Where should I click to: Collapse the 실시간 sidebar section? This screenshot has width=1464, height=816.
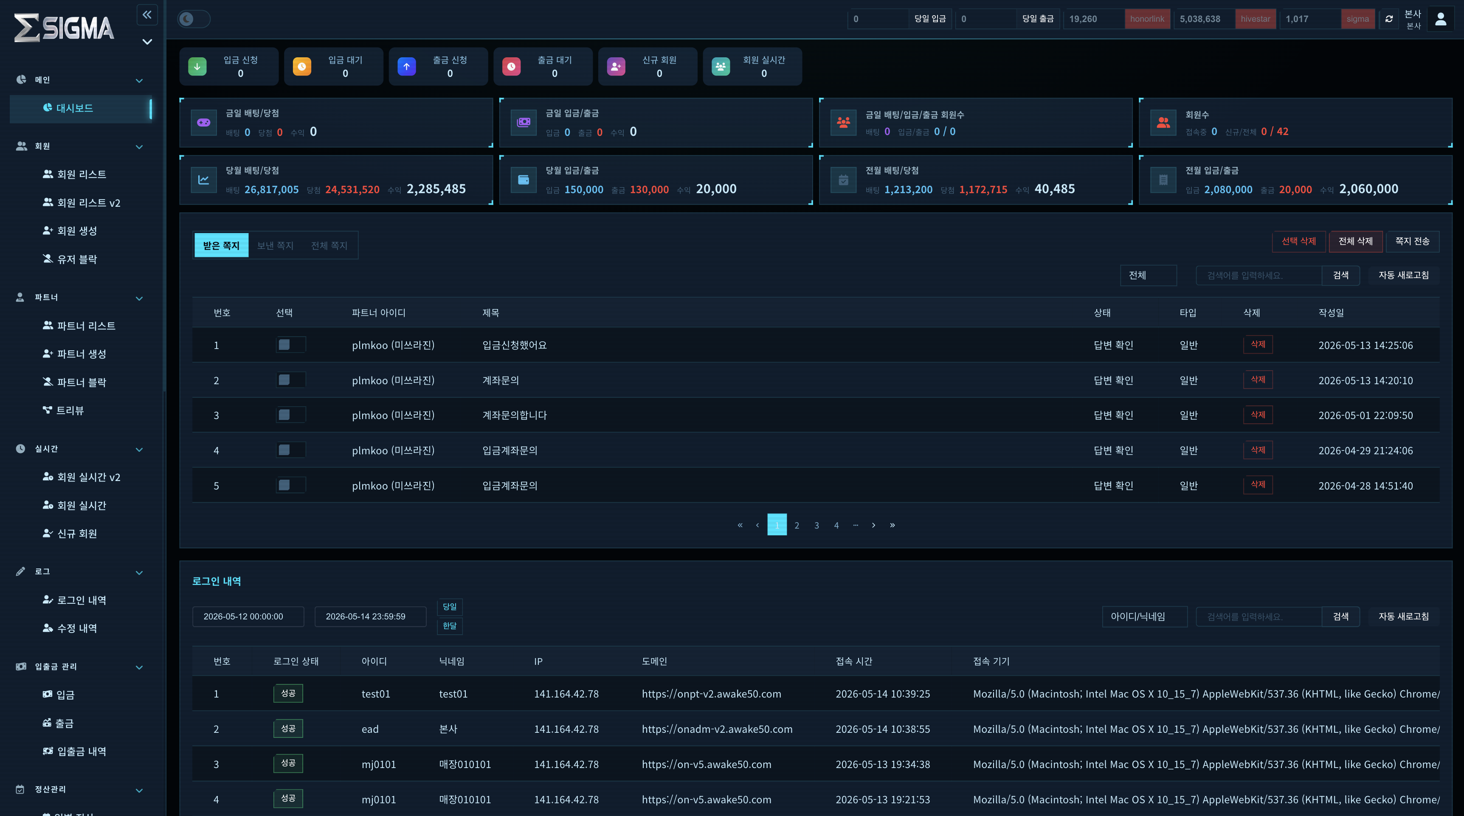139,450
